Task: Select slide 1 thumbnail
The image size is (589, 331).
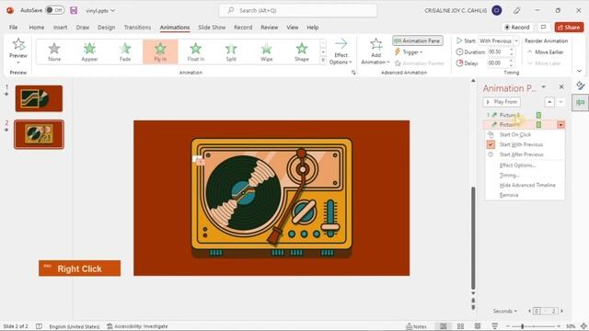Action: tap(39, 98)
